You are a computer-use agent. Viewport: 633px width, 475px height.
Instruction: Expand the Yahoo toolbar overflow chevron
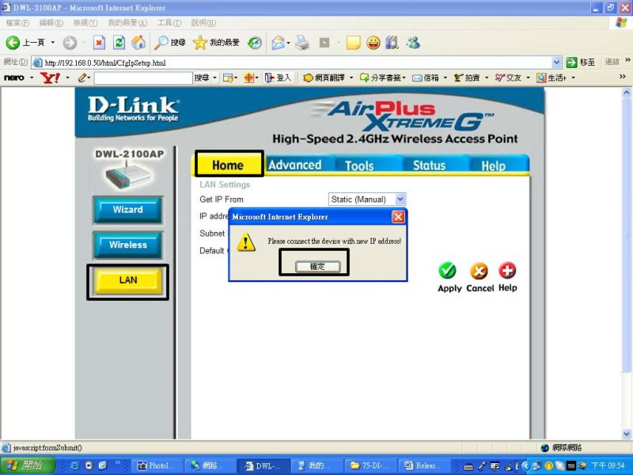[x=623, y=77]
